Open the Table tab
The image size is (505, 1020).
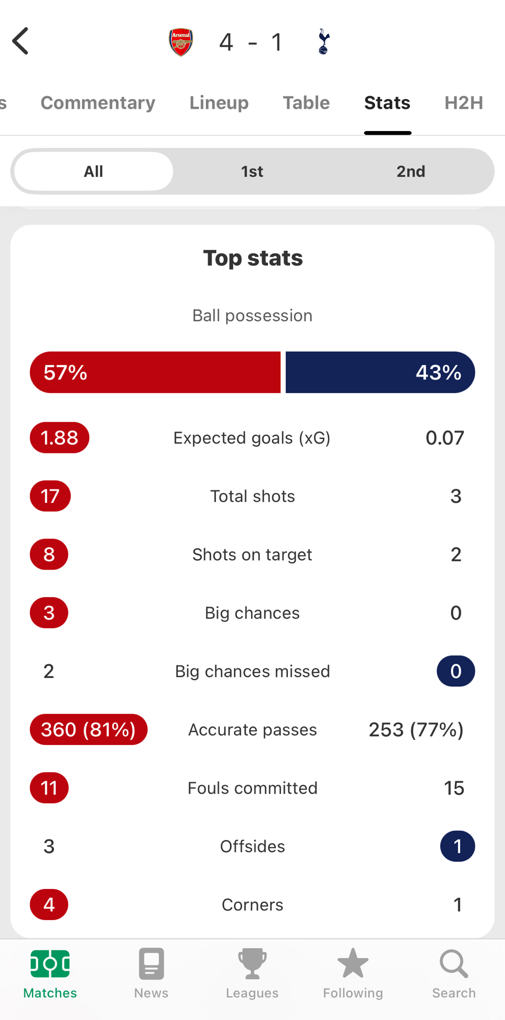(306, 103)
